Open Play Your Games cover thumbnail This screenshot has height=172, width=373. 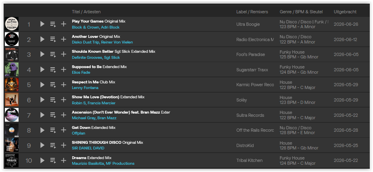pyautogui.click(x=12, y=24)
